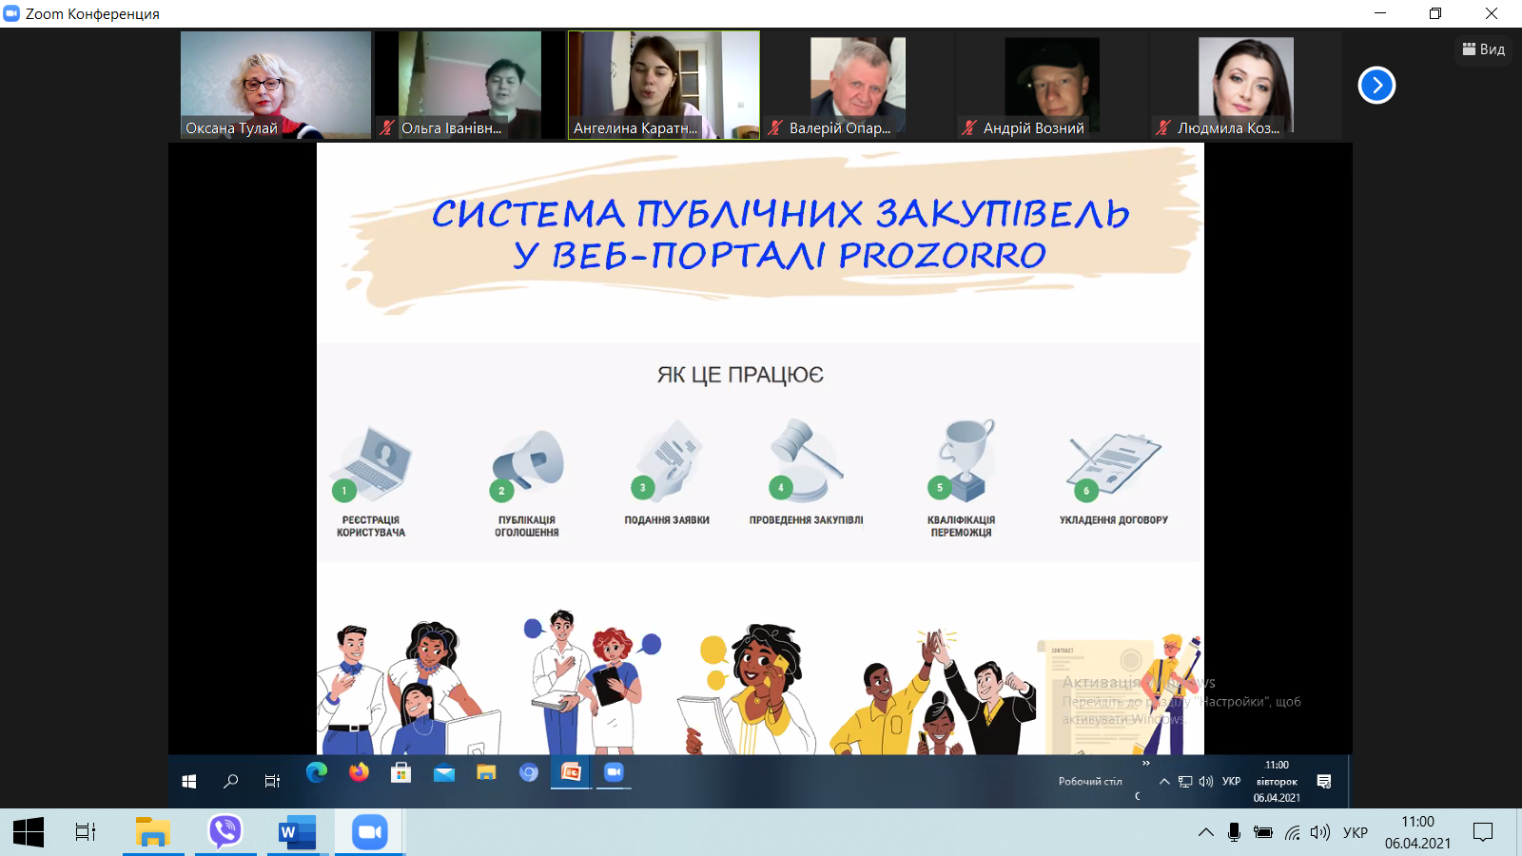Click shared screen clock 11:00 вівторок
Image resolution: width=1522 pixels, height=856 pixels.
[x=1277, y=781]
